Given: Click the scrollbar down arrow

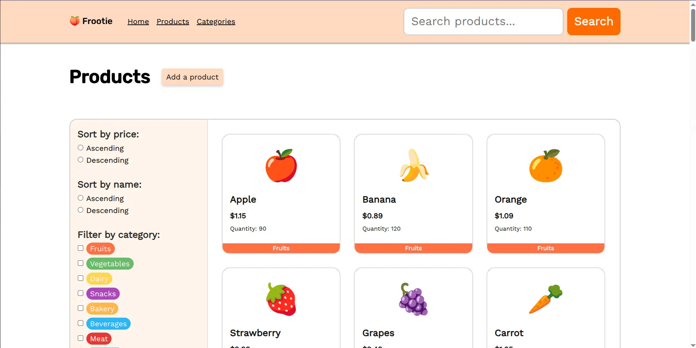Looking at the screenshot, I should tap(693, 345).
